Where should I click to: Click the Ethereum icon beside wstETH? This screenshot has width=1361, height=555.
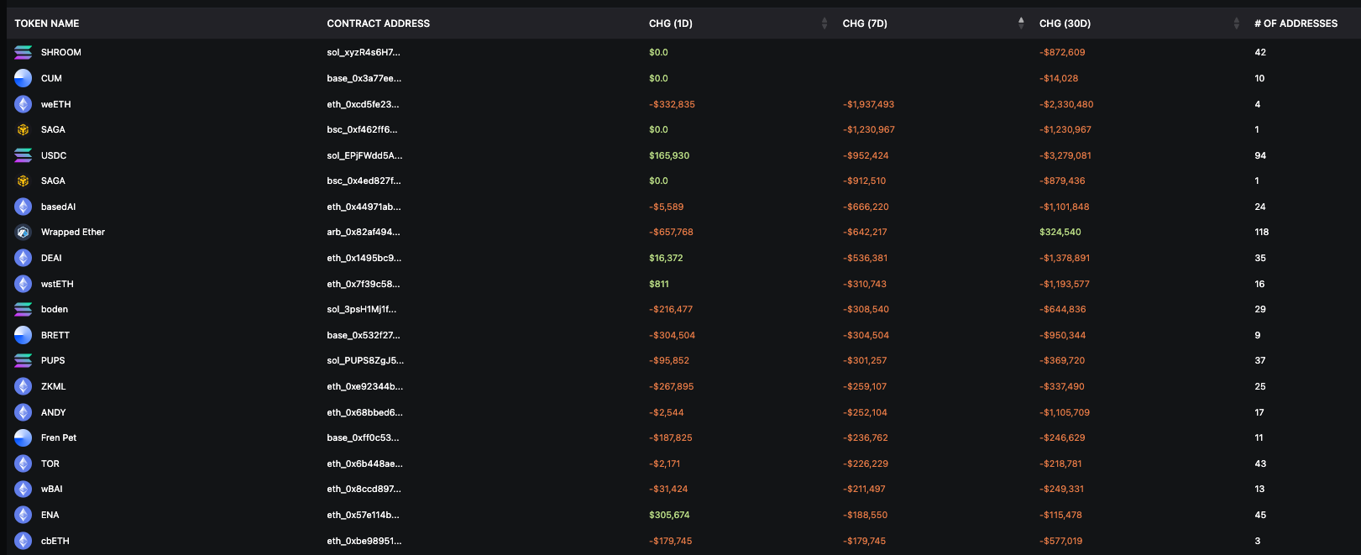[24, 284]
